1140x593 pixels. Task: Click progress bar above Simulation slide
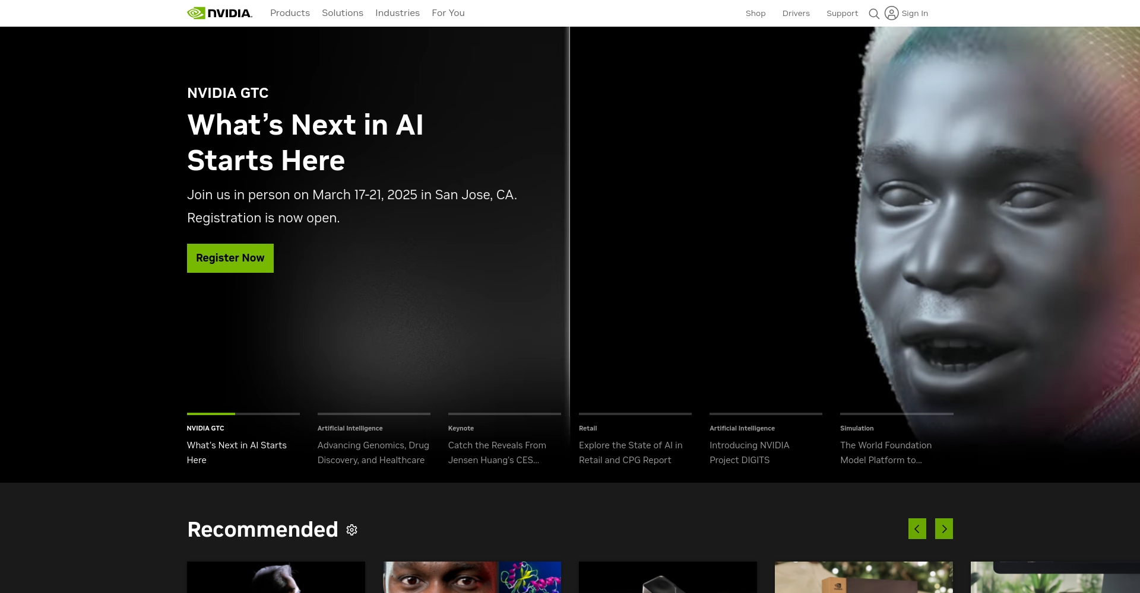coord(897,414)
